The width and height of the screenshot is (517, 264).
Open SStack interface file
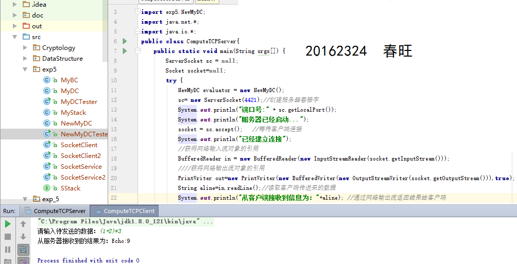coord(71,188)
